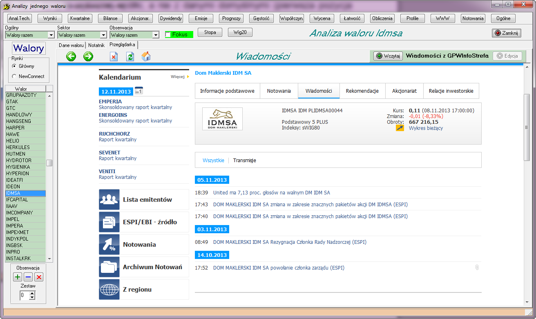Image resolution: width=536 pixels, height=319 pixels.
Task: Decrease the Zestaw stepper value
Action: [32, 297]
